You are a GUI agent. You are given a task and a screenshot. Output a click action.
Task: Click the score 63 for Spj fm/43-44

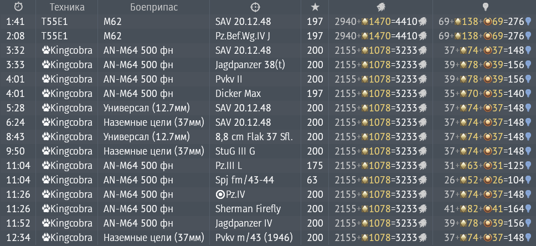312,180
